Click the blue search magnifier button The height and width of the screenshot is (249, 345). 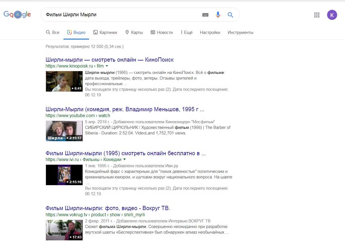click(x=230, y=15)
